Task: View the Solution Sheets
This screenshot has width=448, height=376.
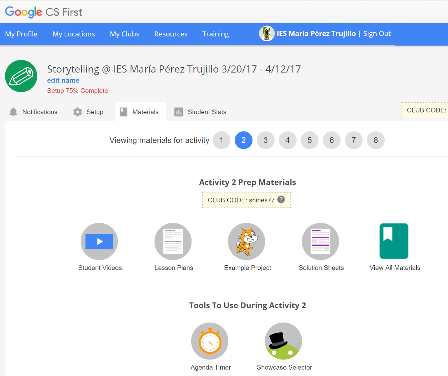Action: [x=320, y=241]
